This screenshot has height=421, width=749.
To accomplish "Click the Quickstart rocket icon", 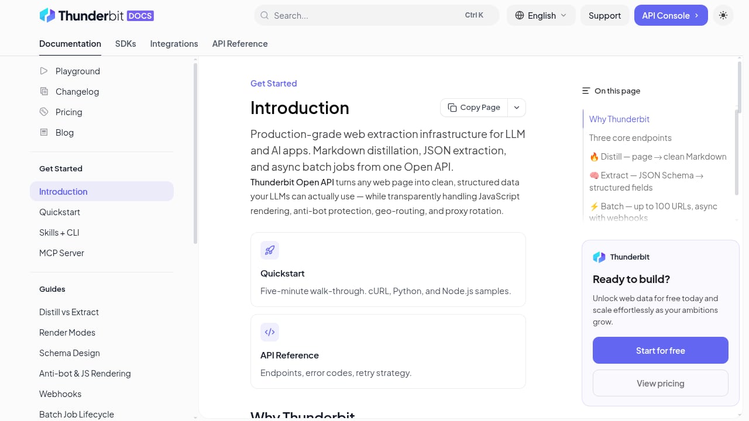I will [x=270, y=250].
